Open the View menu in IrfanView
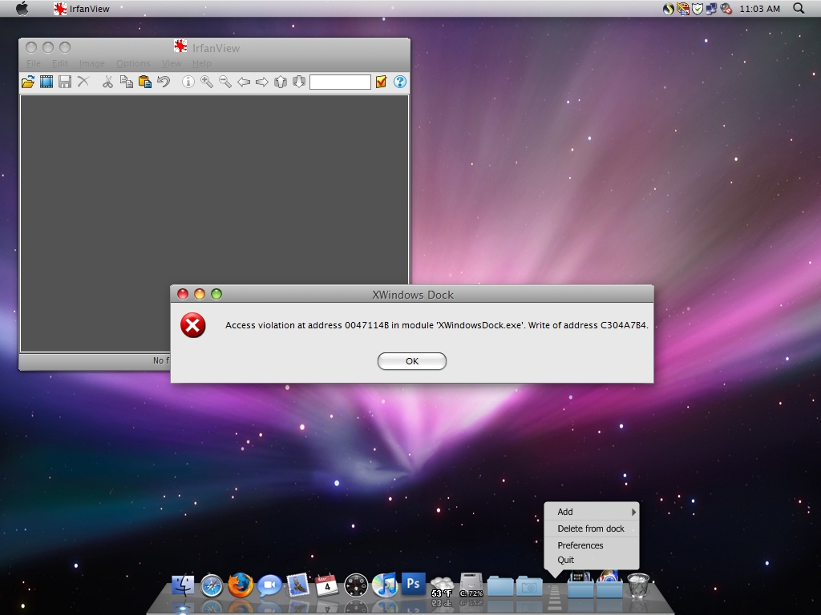The image size is (821, 615). [172, 63]
